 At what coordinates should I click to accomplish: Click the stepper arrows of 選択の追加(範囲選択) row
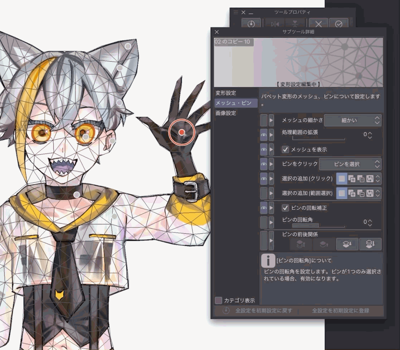point(378,194)
